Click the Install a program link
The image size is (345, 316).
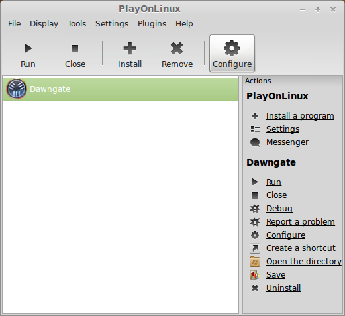[x=300, y=116]
